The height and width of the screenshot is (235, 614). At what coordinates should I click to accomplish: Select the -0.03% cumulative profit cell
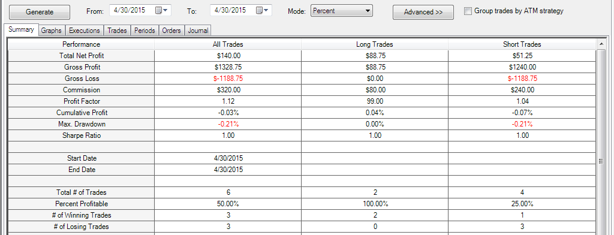pos(228,113)
